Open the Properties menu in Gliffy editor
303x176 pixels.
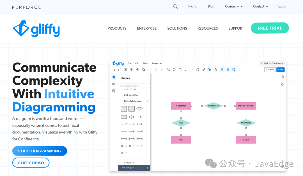pos(157,63)
